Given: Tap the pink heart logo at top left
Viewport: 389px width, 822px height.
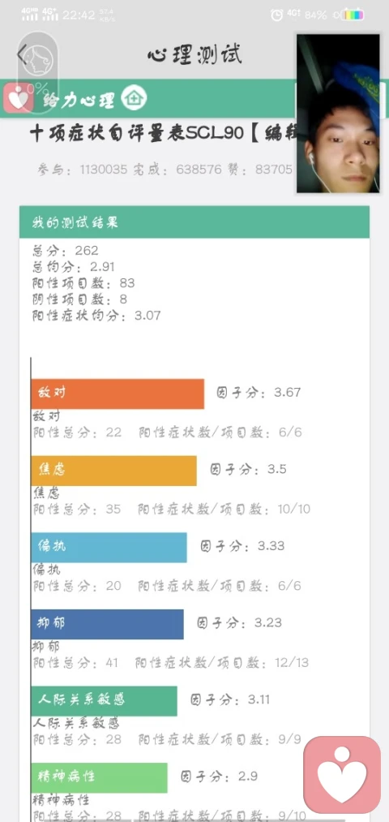Looking at the screenshot, I should [x=19, y=98].
